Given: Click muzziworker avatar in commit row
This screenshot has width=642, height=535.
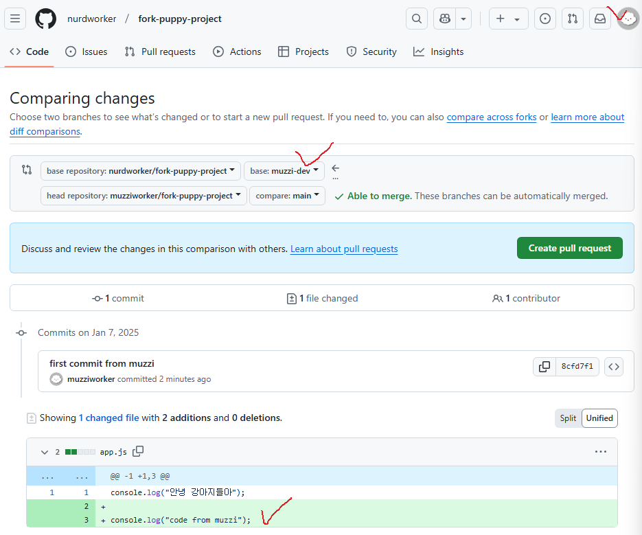Looking at the screenshot, I should pos(56,379).
